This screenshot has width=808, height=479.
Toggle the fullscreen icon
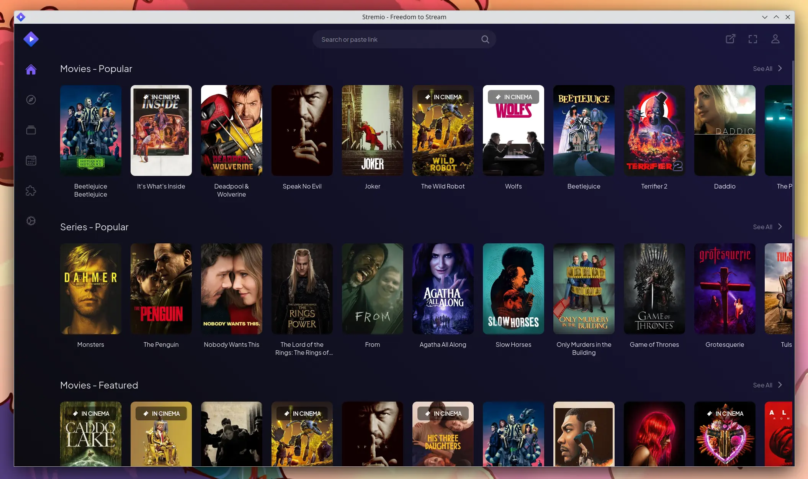[753, 39]
